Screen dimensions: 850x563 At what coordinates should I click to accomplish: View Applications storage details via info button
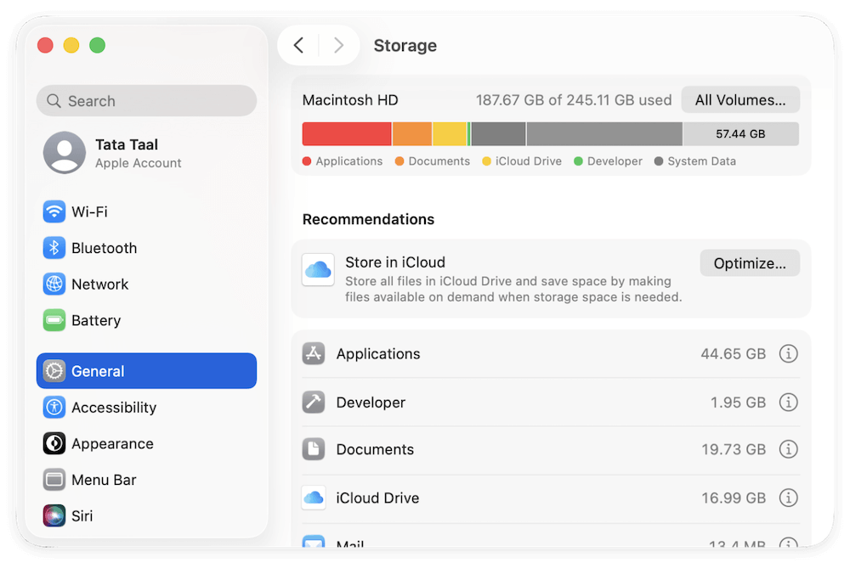[x=788, y=354]
